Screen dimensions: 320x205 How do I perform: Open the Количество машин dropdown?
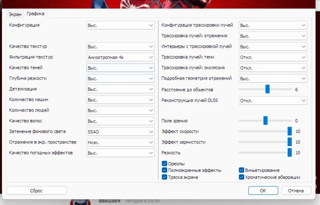tap(120, 100)
